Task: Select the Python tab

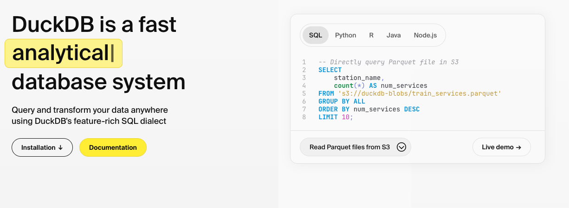Action: click(345, 35)
